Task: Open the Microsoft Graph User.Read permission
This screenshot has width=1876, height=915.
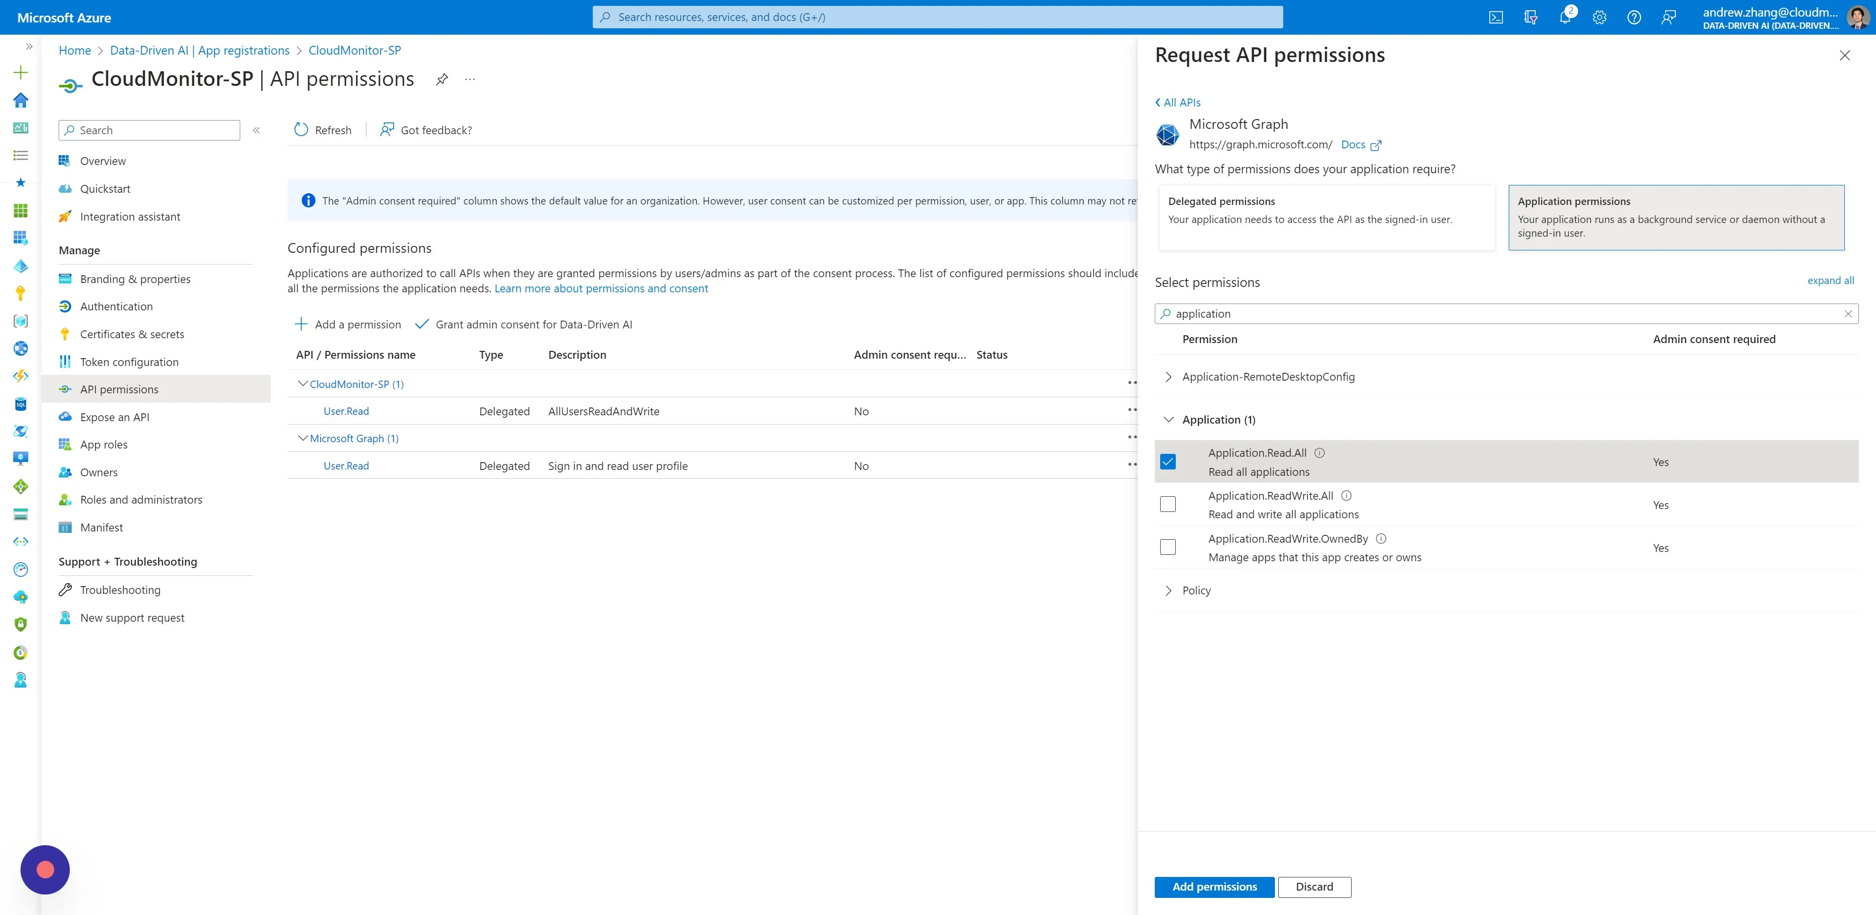Action: 346,466
